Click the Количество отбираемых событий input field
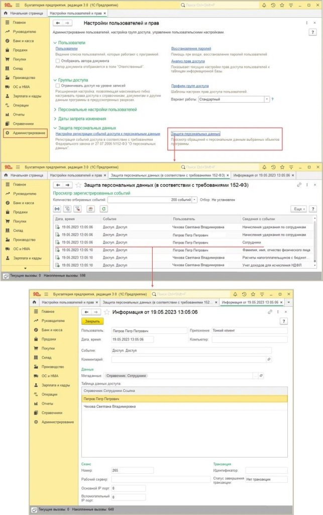The width and height of the screenshot is (323, 515). (150, 199)
